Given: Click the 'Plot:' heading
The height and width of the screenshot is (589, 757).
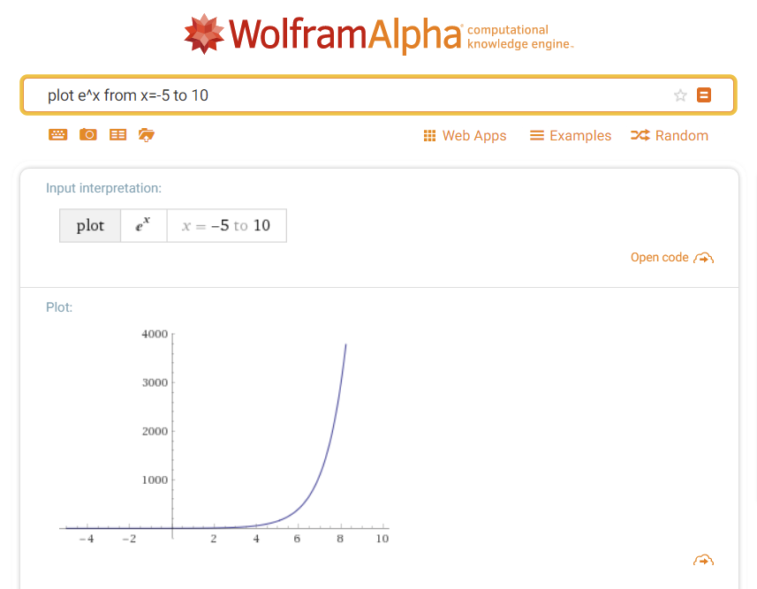Looking at the screenshot, I should tap(59, 307).
